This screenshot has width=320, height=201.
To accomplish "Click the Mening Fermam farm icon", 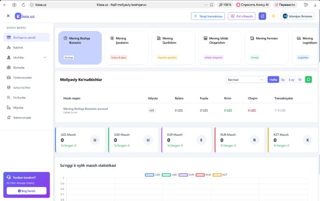I will pos(252,38).
